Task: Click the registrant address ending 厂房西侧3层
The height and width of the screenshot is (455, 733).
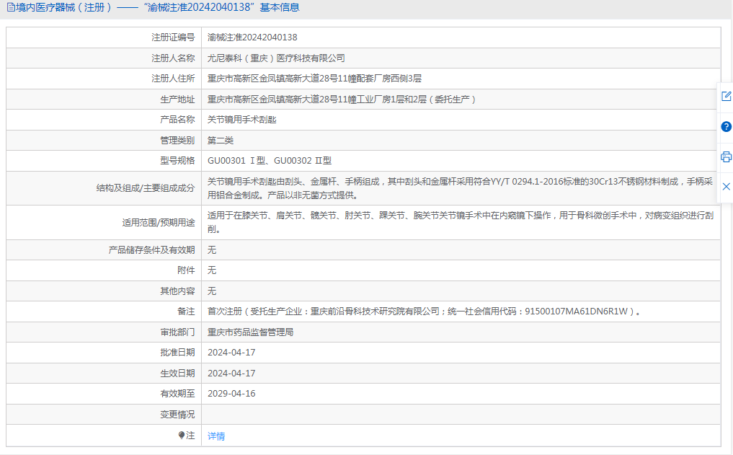Action: click(x=315, y=79)
